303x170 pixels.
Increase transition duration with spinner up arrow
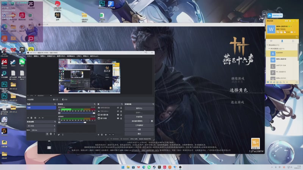[54, 129]
